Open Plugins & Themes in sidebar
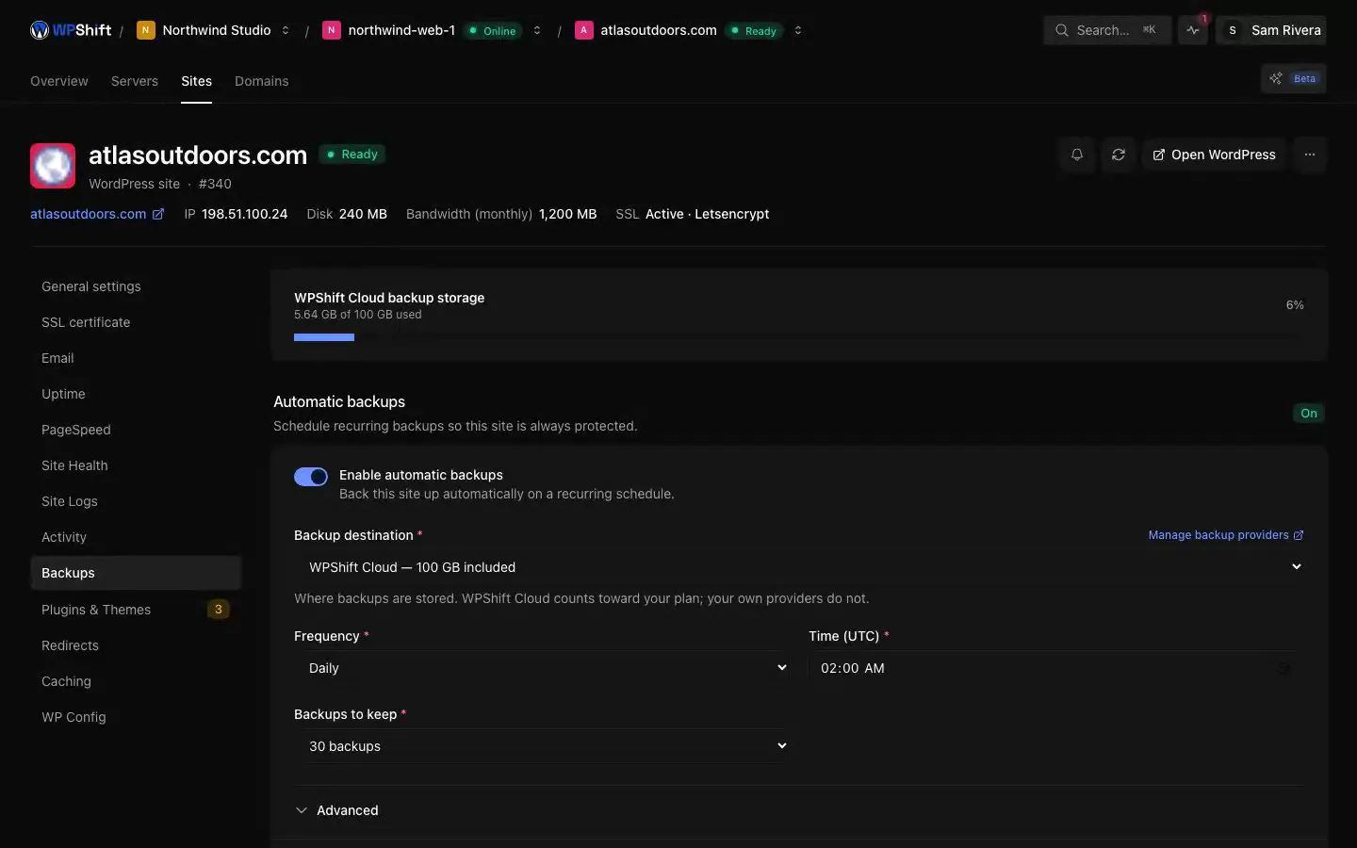 coord(136,610)
